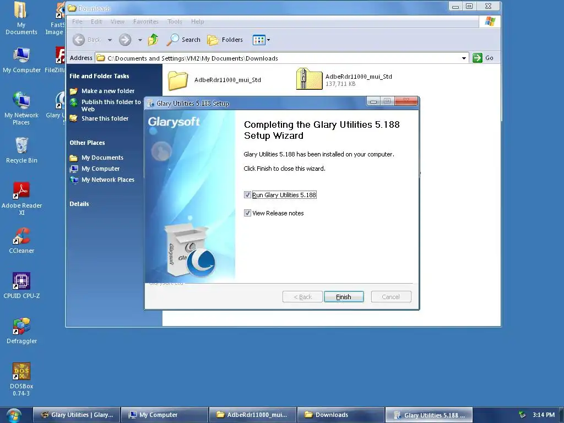Viewport: 564px width, 423px height.
Task: Expand the Back history dropdown arrow
Action: (x=110, y=40)
